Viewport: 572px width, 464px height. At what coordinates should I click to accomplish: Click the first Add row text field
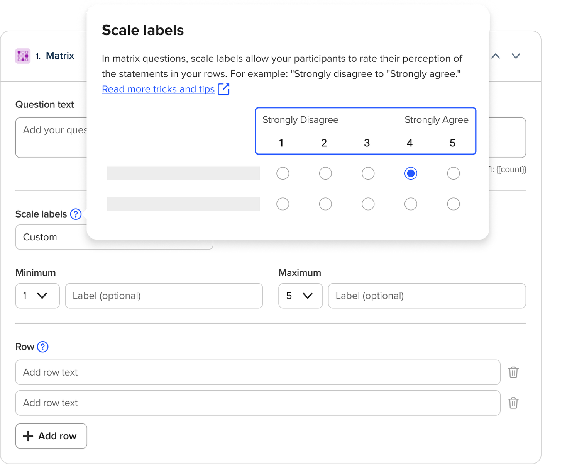coord(257,372)
